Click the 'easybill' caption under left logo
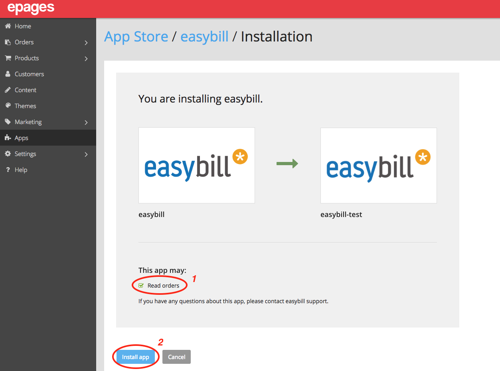 pyautogui.click(x=152, y=215)
